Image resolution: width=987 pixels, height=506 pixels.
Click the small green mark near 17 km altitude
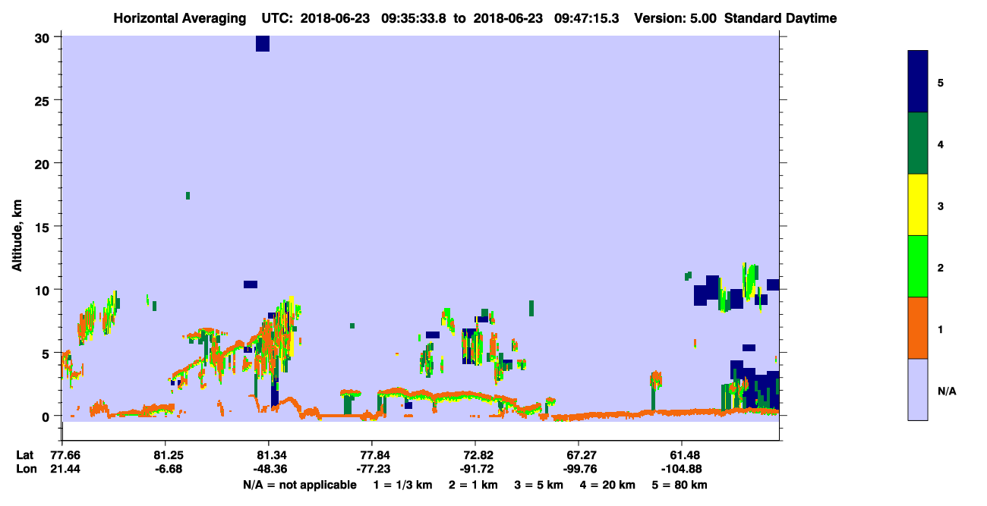(188, 196)
